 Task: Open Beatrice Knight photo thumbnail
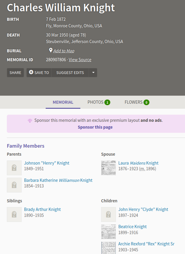[x=109, y=232]
